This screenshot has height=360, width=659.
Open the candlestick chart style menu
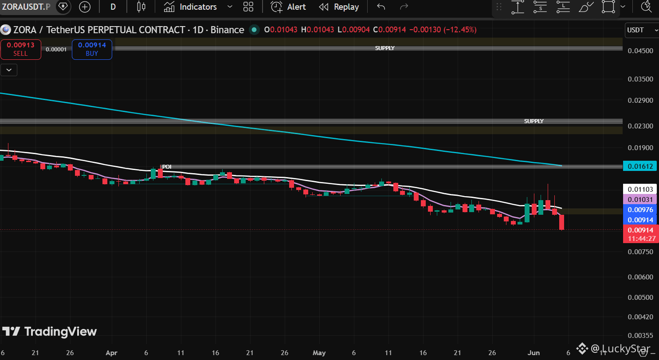(x=141, y=7)
